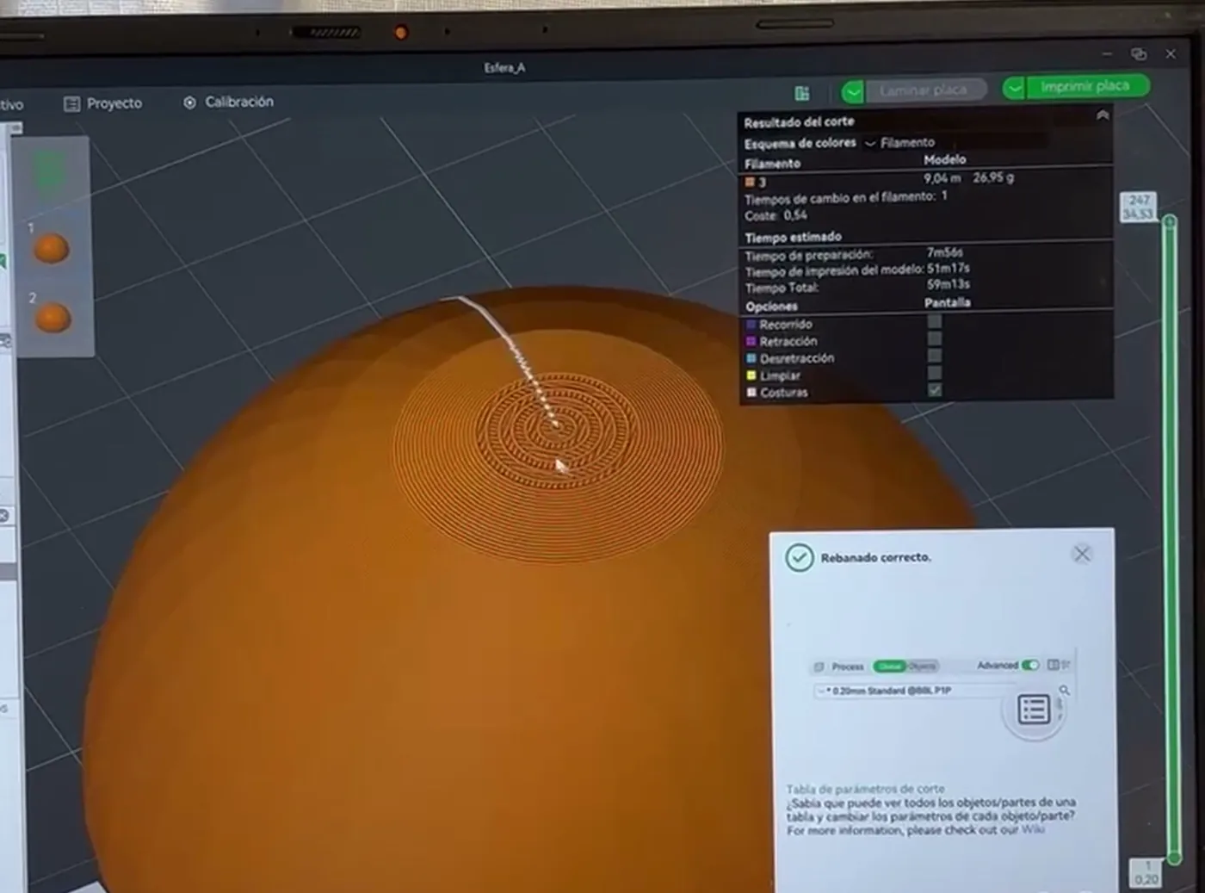This screenshot has height=893, width=1205.
Task: Click the top handle of the layer slider
Action: point(1169,222)
